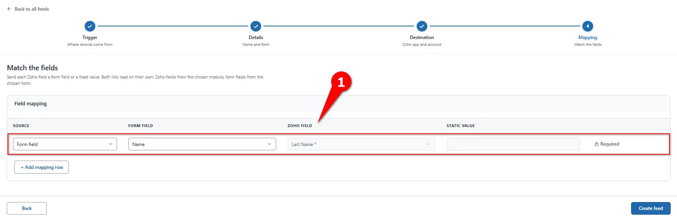Click the 'Create feed' button
The width and height of the screenshot is (677, 219).
click(650, 208)
